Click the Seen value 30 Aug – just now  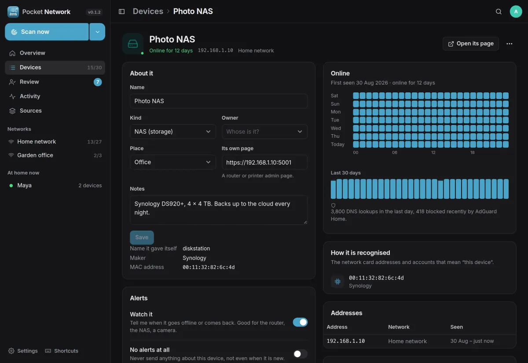[472, 341]
